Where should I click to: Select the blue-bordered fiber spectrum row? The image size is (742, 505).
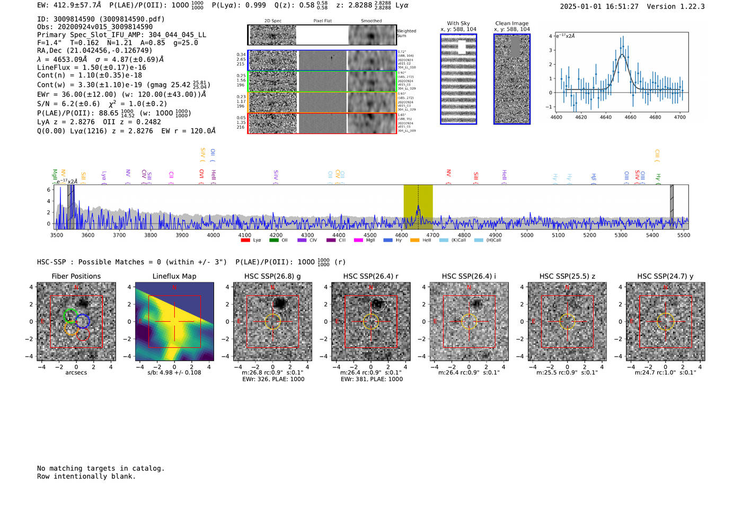coord(322,60)
